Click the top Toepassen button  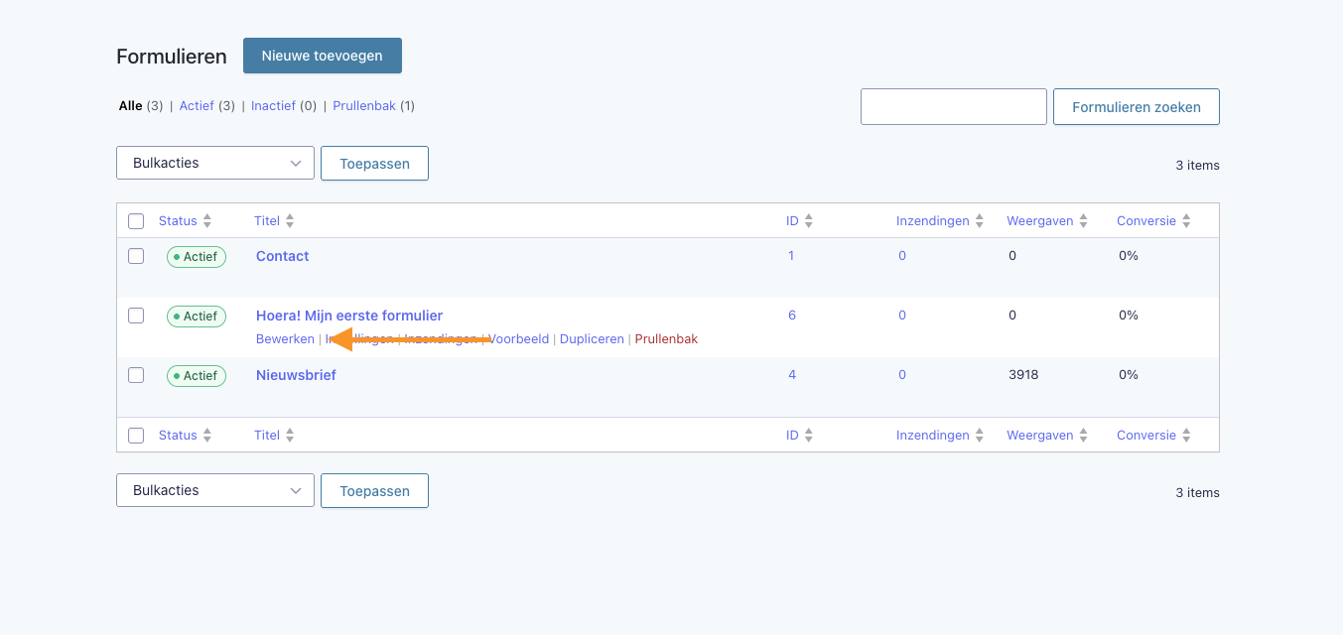point(374,164)
